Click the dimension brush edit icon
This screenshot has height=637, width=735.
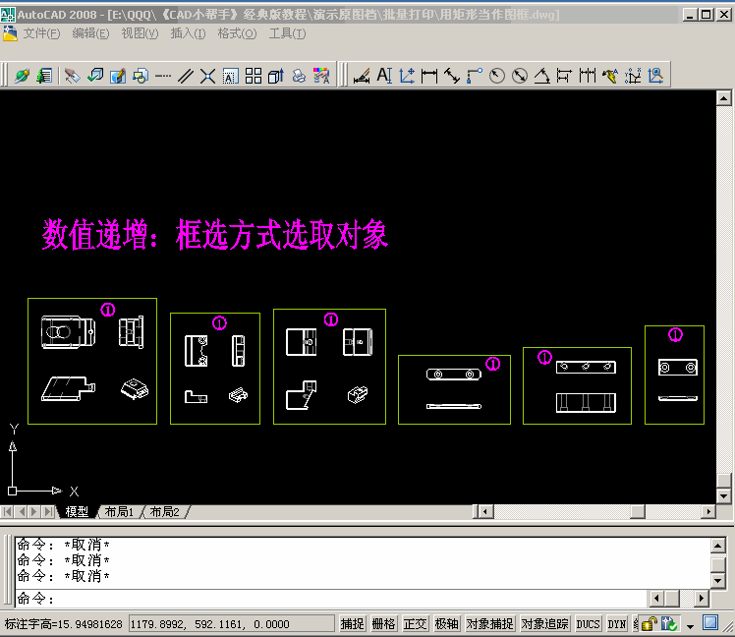362,76
